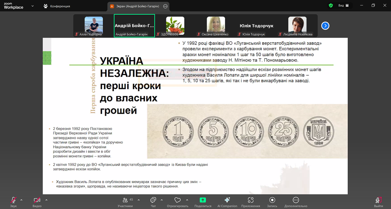The width and height of the screenshot is (391, 209).
Task: Open the Вид view layout menu
Action: pyautogui.click(x=343, y=6)
